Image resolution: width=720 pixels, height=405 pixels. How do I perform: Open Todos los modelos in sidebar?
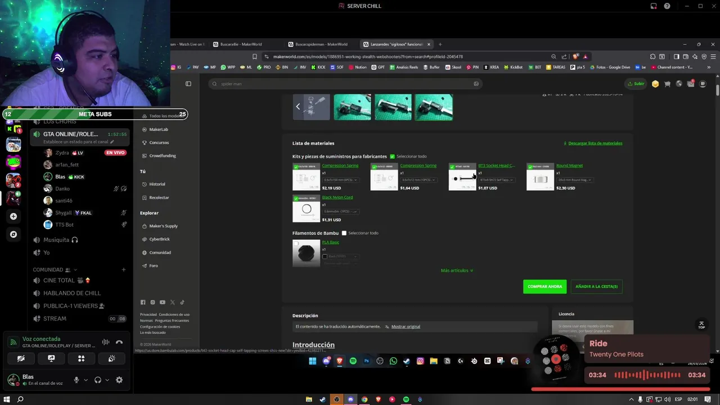click(x=162, y=116)
